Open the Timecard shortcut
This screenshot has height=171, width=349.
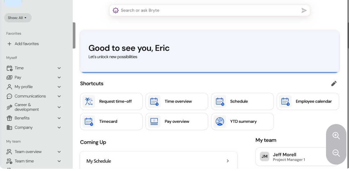click(111, 122)
